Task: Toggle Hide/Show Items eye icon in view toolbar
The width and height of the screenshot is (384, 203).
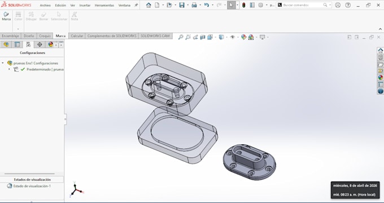Action: pos(233,37)
